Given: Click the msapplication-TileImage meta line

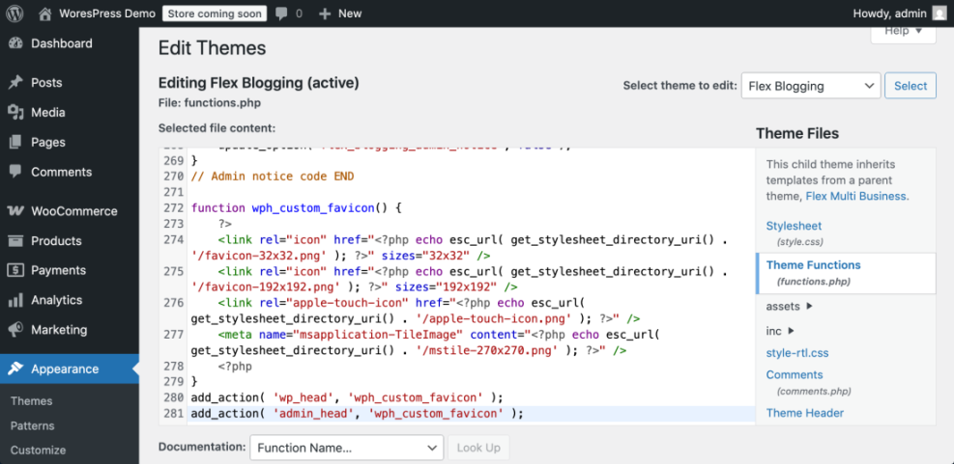Looking at the screenshot, I should pos(426,341).
